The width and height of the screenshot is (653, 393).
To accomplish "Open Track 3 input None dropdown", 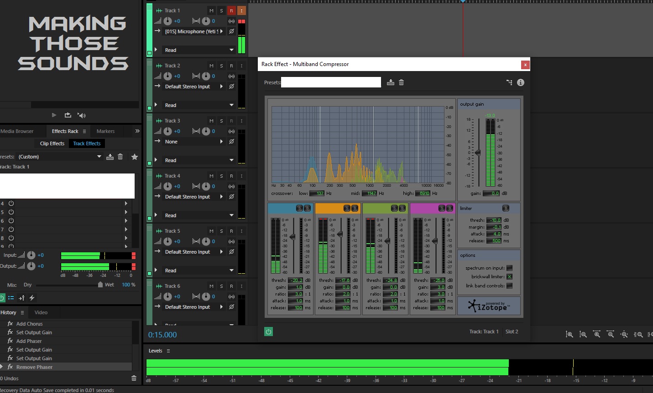I will tap(194, 142).
